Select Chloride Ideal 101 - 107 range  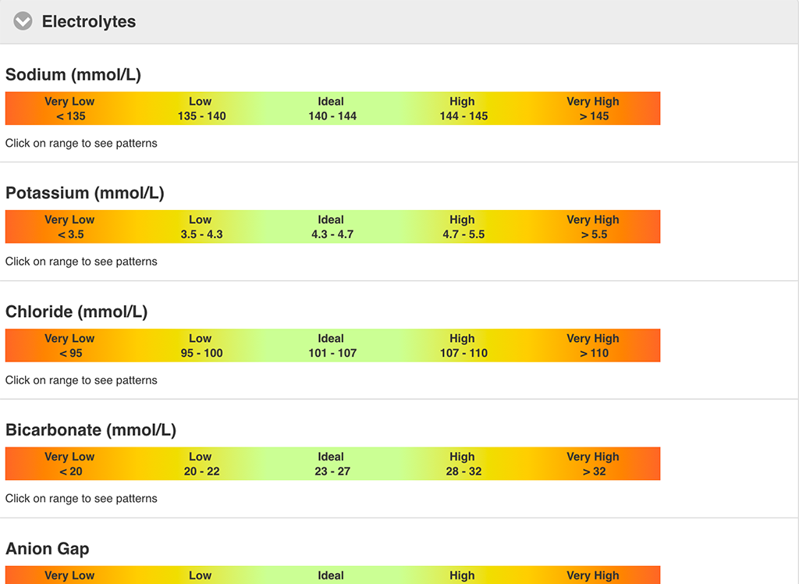(332, 346)
